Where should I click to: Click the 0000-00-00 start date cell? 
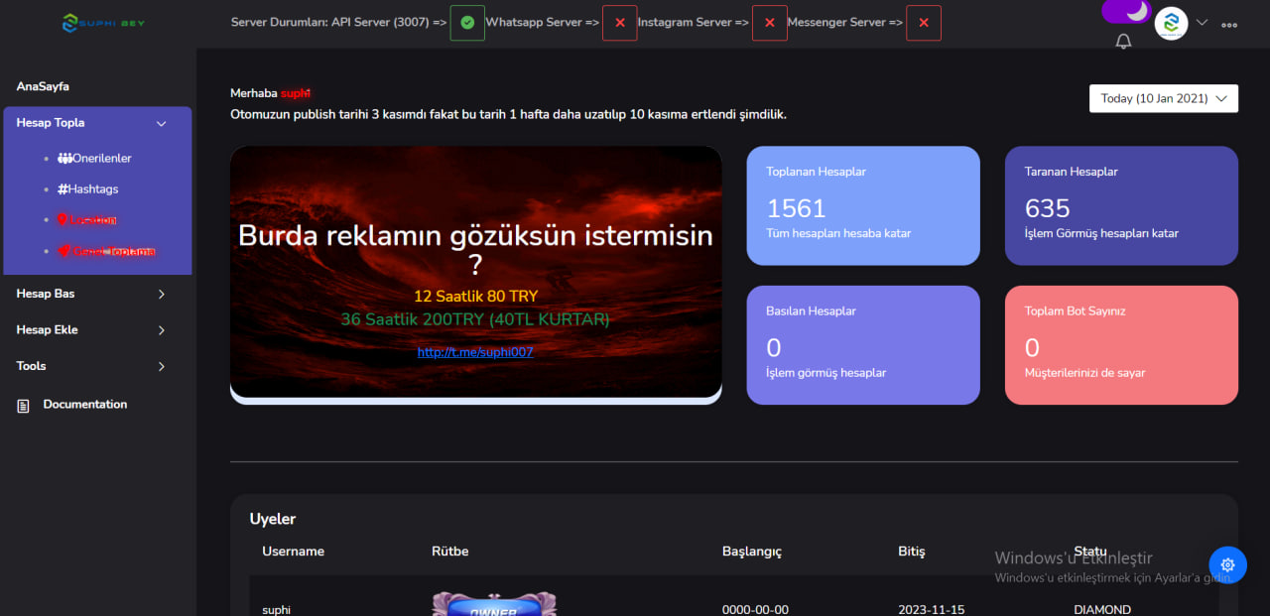(755, 610)
